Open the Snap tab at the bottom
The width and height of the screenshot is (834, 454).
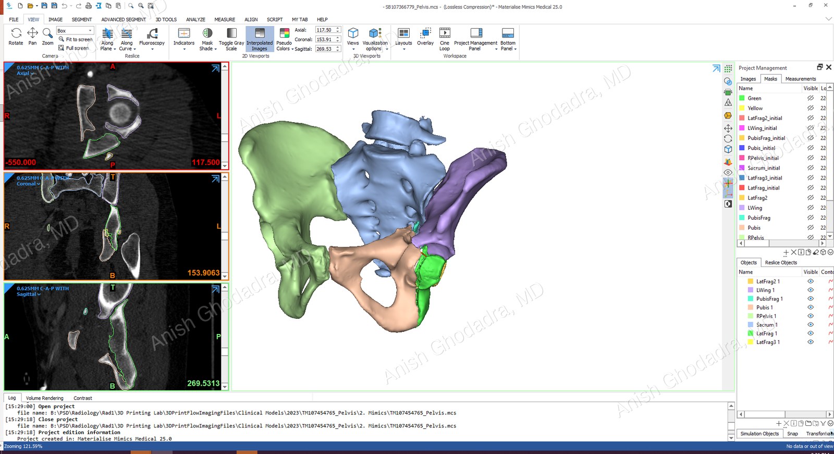(792, 434)
